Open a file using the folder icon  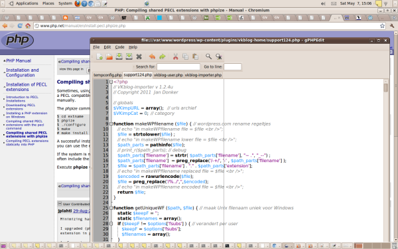(109, 56)
